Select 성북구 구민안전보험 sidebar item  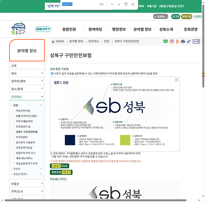[x=26, y=132]
